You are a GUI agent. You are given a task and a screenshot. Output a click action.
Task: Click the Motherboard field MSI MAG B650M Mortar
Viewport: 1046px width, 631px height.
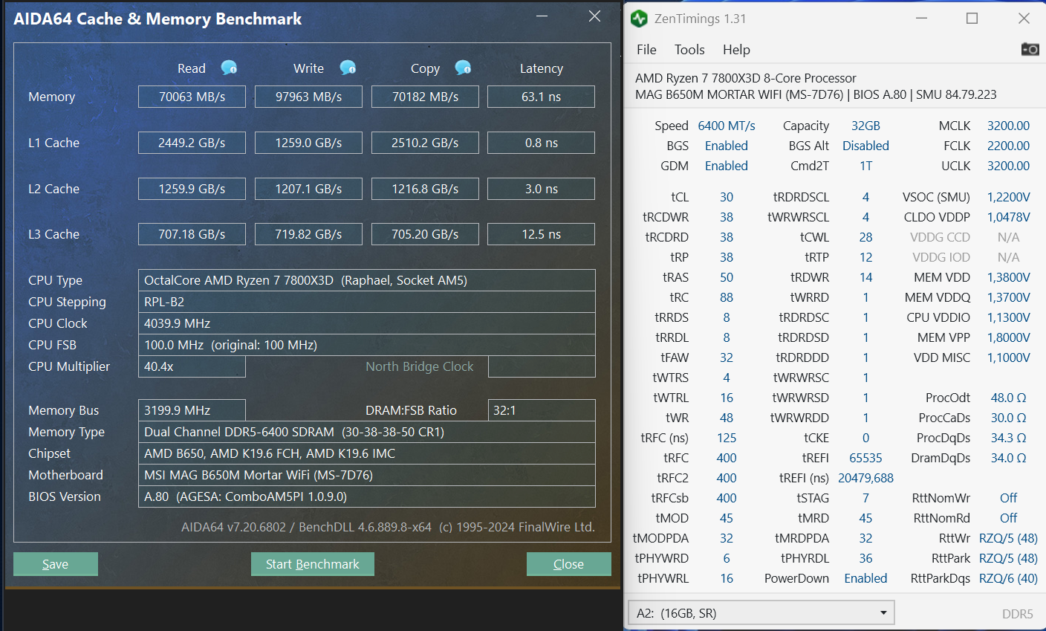tap(367, 475)
